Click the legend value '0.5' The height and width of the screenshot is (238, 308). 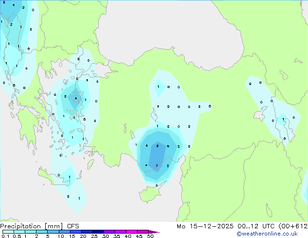[17, 236]
